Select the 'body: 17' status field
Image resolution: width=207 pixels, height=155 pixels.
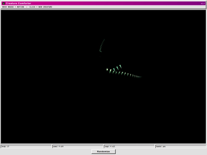[x=26, y=147]
